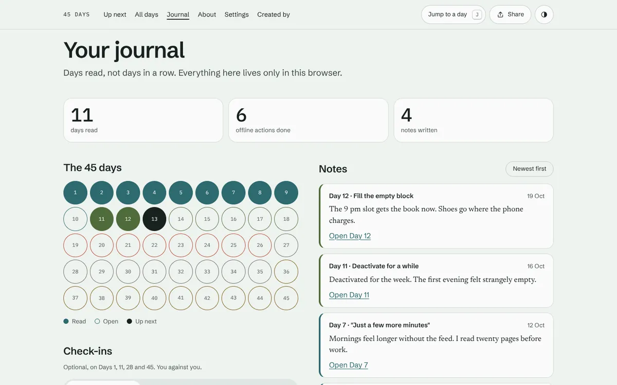Viewport: 617px width, 385px height.
Task: Click the 12 Oct note date
Action: (x=536, y=325)
